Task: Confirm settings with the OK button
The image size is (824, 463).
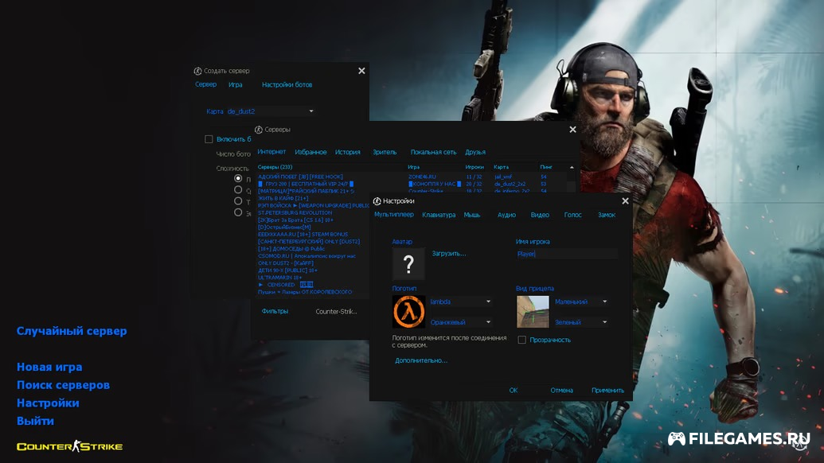Action: 514,391
